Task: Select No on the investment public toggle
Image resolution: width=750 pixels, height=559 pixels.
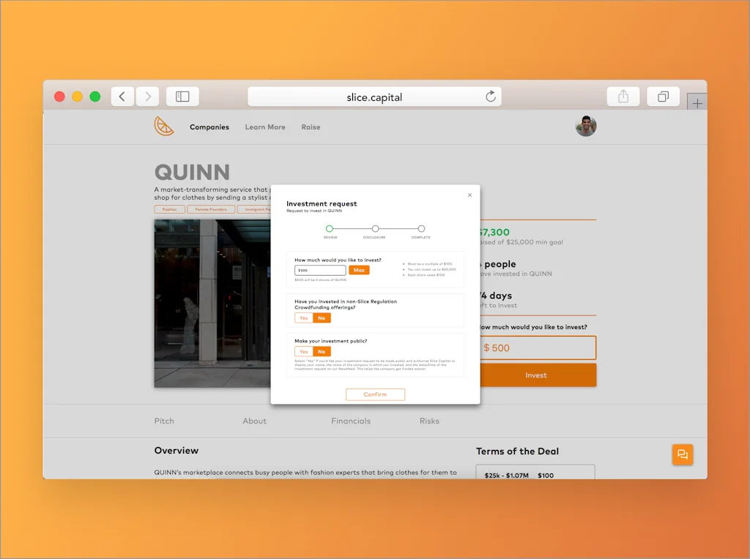Action: [x=322, y=351]
